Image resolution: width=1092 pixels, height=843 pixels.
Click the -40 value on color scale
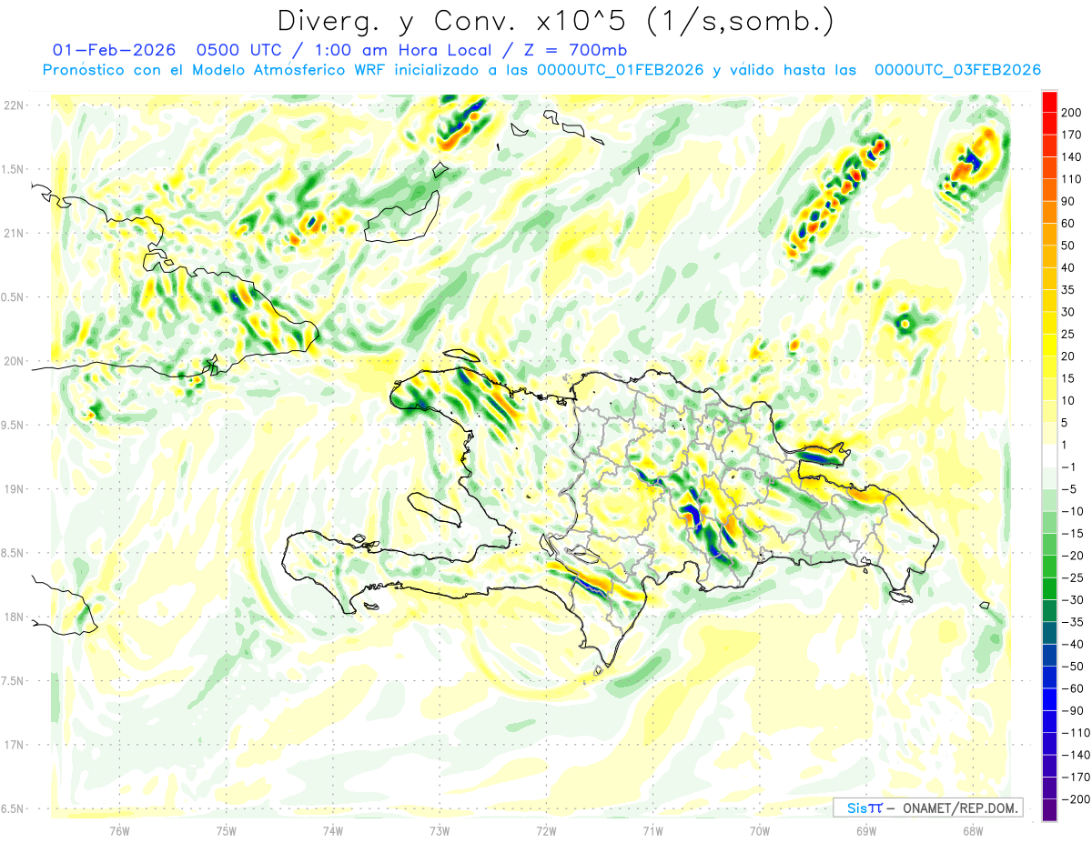[1075, 645]
